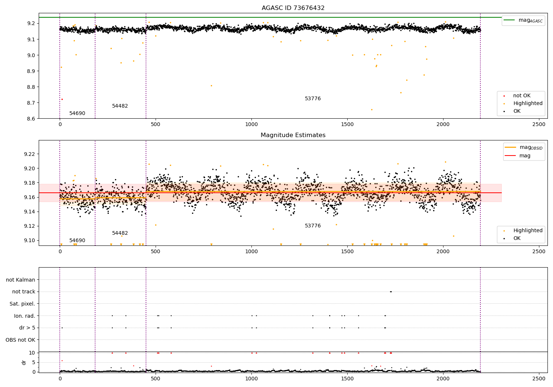The image size is (553, 387).
Task: Click the 'OBS not OK' row label
Action: [x=20, y=340]
